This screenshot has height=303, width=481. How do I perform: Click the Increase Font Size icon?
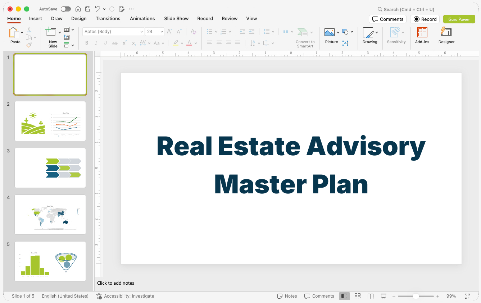[x=169, y=32]
